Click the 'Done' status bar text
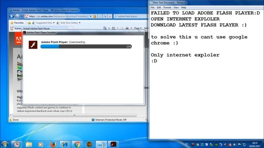 coord(16,120)
